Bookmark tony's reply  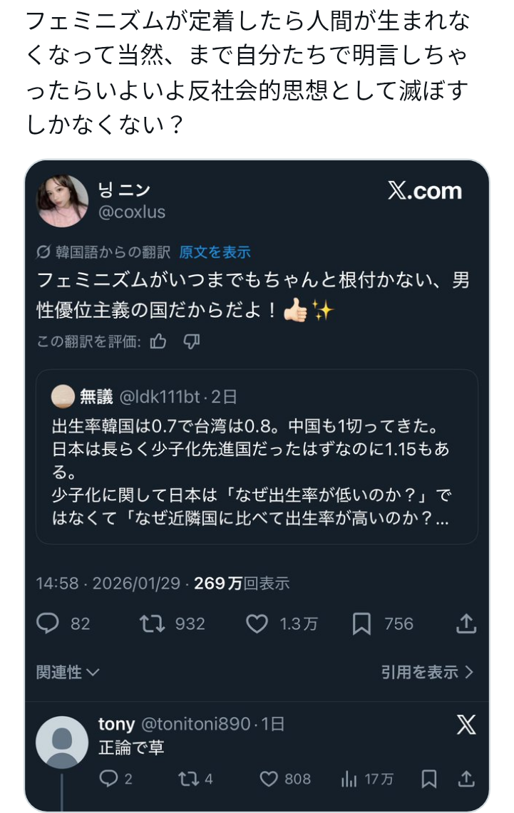(429, 779)
